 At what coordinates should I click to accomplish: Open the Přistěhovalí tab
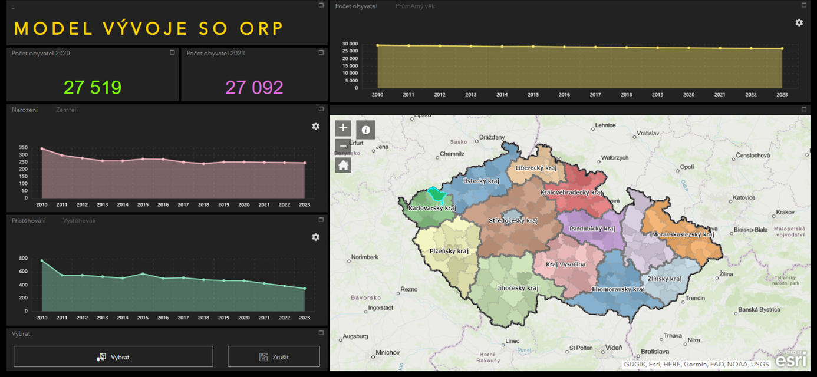[x=28, y=221]
